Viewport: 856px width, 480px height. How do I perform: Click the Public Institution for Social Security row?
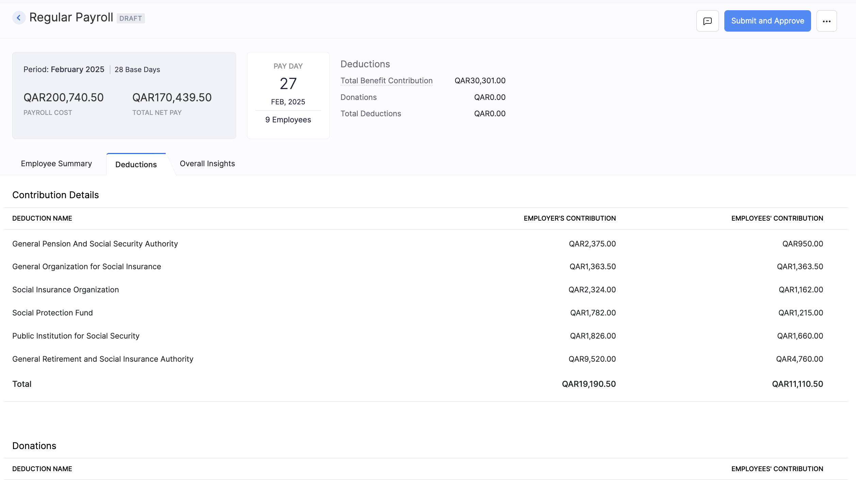[x=76, y=336]
